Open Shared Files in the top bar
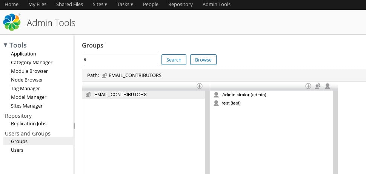The width and height of the screenshot is (366, 174). (69, 5)
